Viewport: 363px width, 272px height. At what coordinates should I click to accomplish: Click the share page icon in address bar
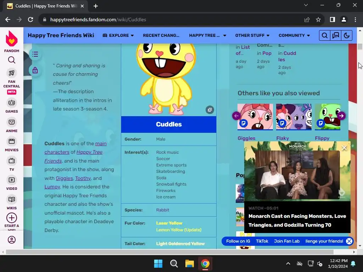pyautogui.click(x=307, y=20)
